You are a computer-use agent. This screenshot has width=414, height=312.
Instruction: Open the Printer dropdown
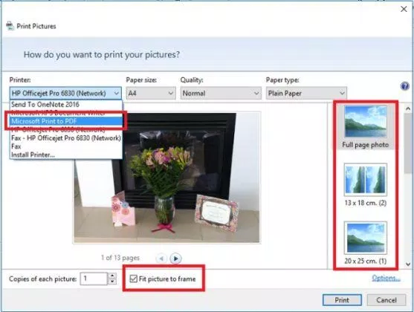point(65,93)
